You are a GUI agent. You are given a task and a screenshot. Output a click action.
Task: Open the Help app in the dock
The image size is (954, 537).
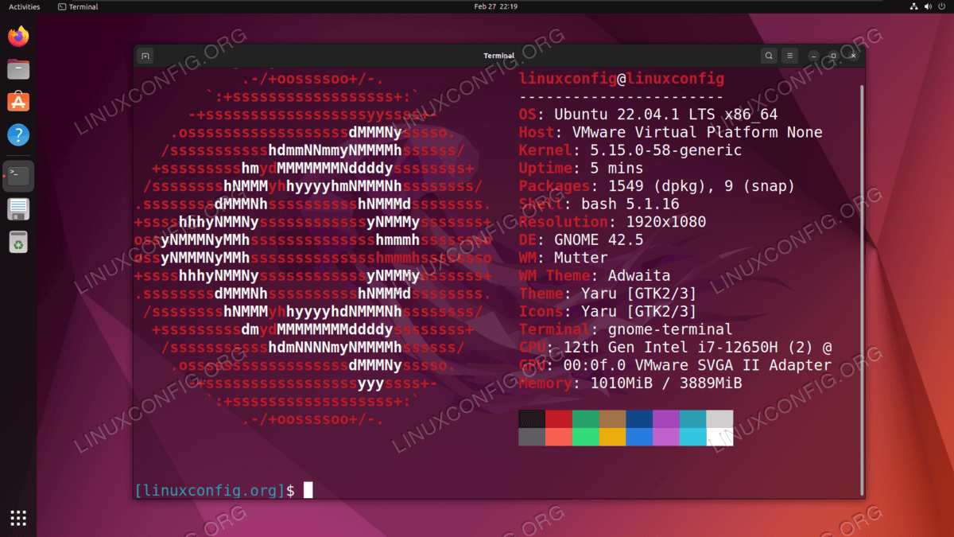click(x=18, y=134)
